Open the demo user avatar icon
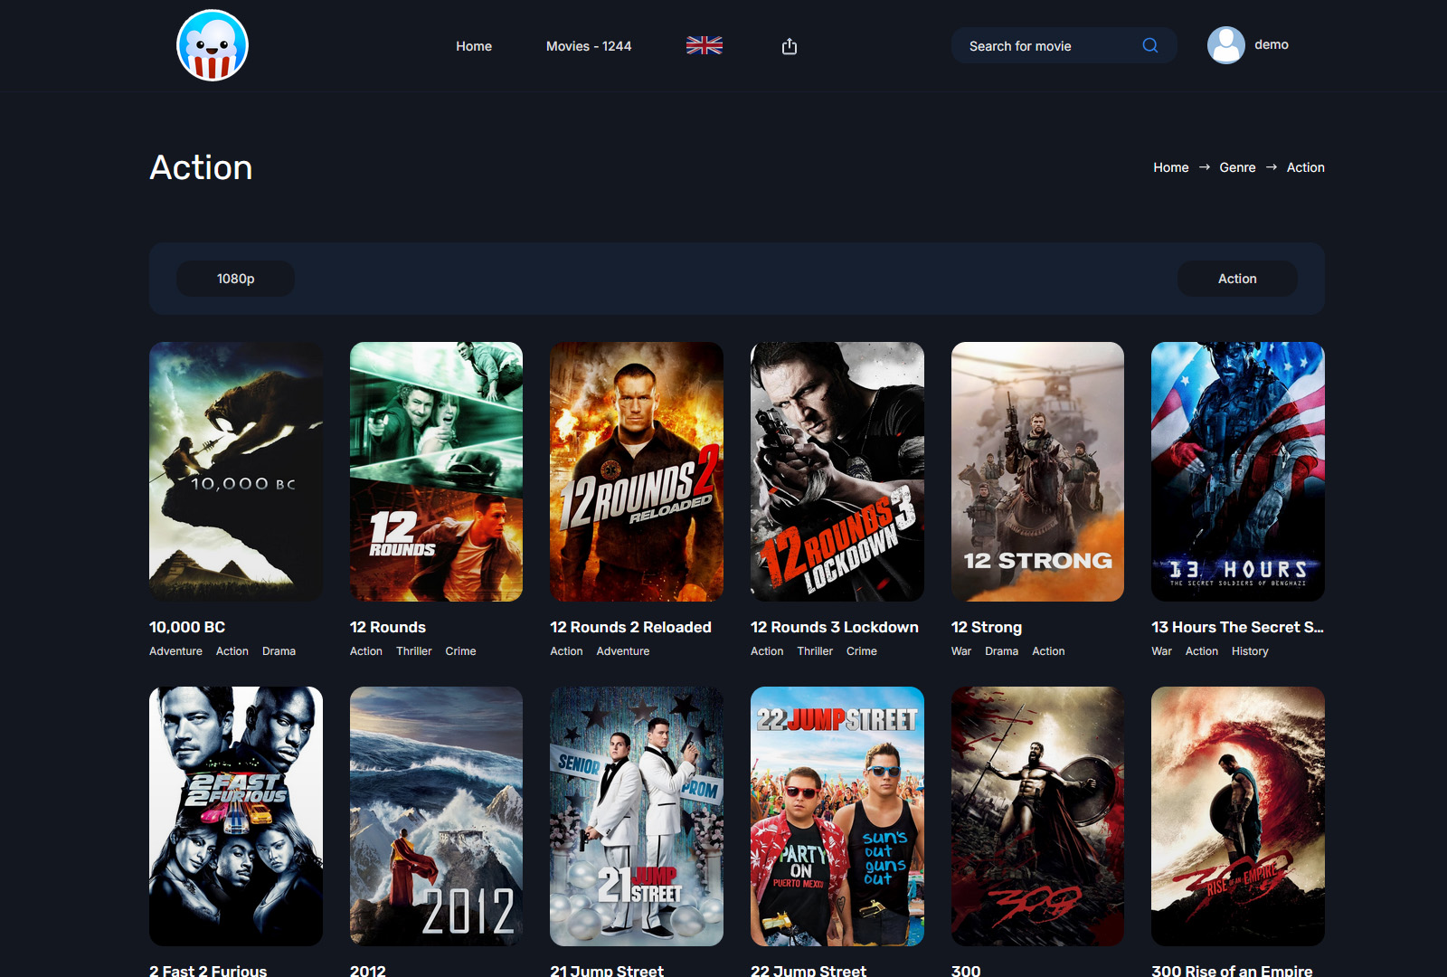Viewport: 1447px width, 977px height. (x=1225, y=45)
